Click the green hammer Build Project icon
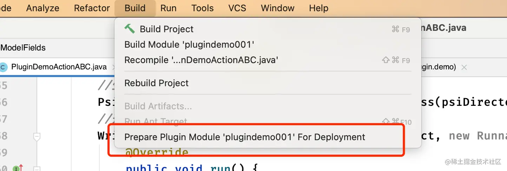The width and height of the screenshot is (507, 171). tap(130, 29)
